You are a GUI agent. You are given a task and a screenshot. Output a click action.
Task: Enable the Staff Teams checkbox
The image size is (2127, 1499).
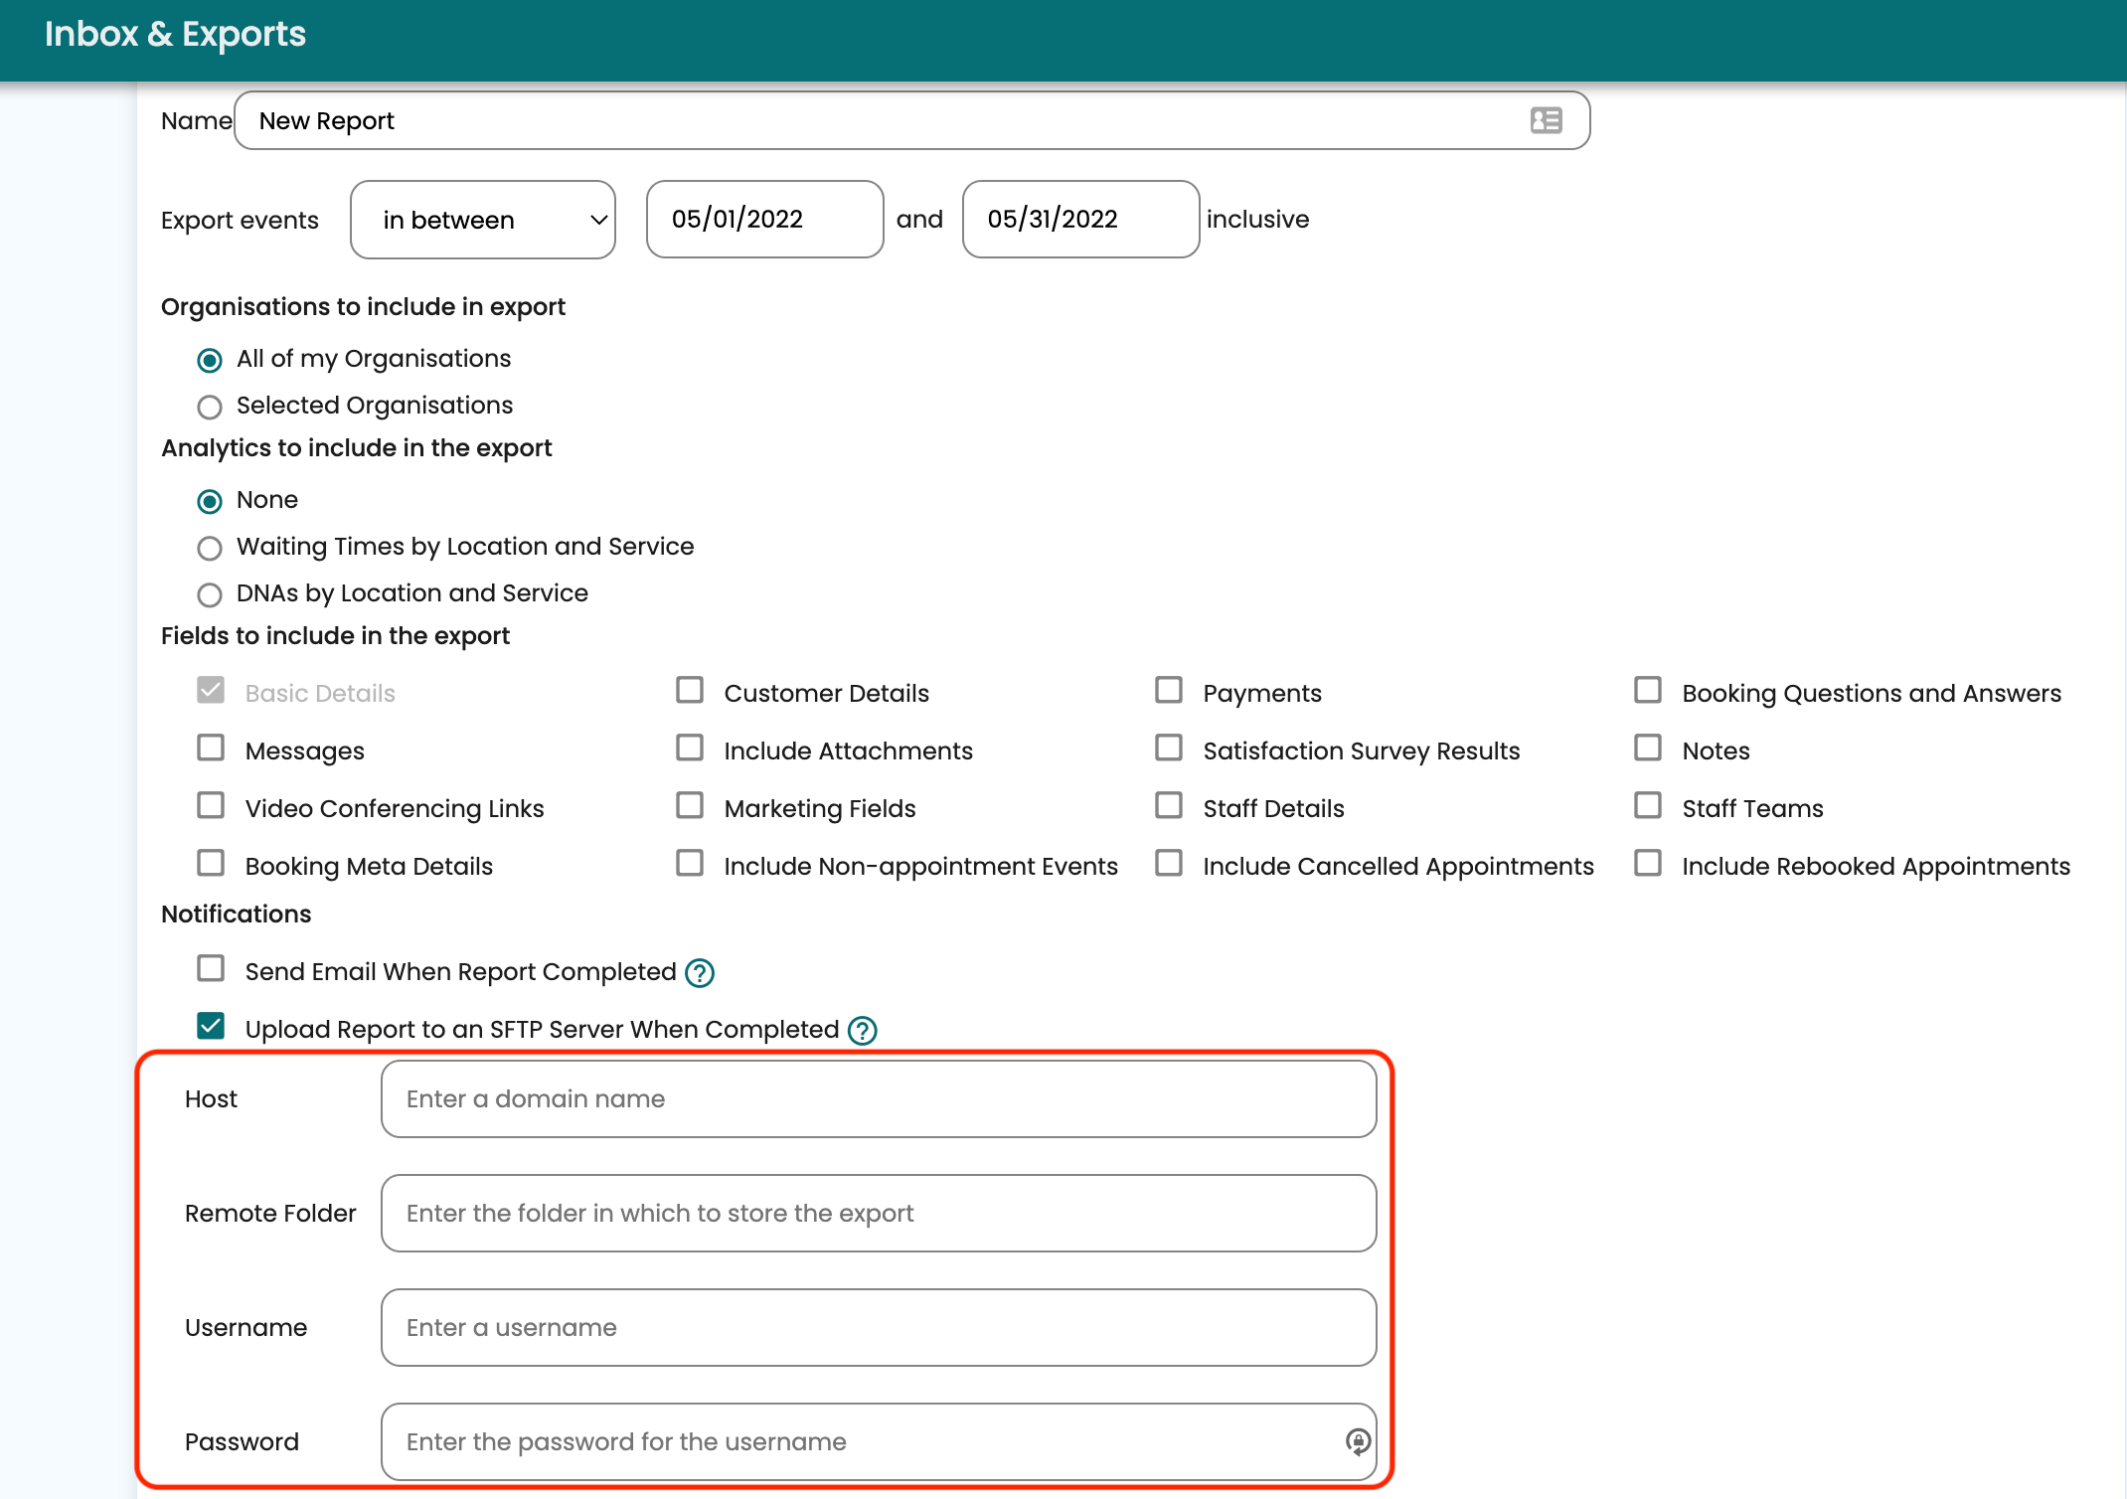(x=1648, y=806)
